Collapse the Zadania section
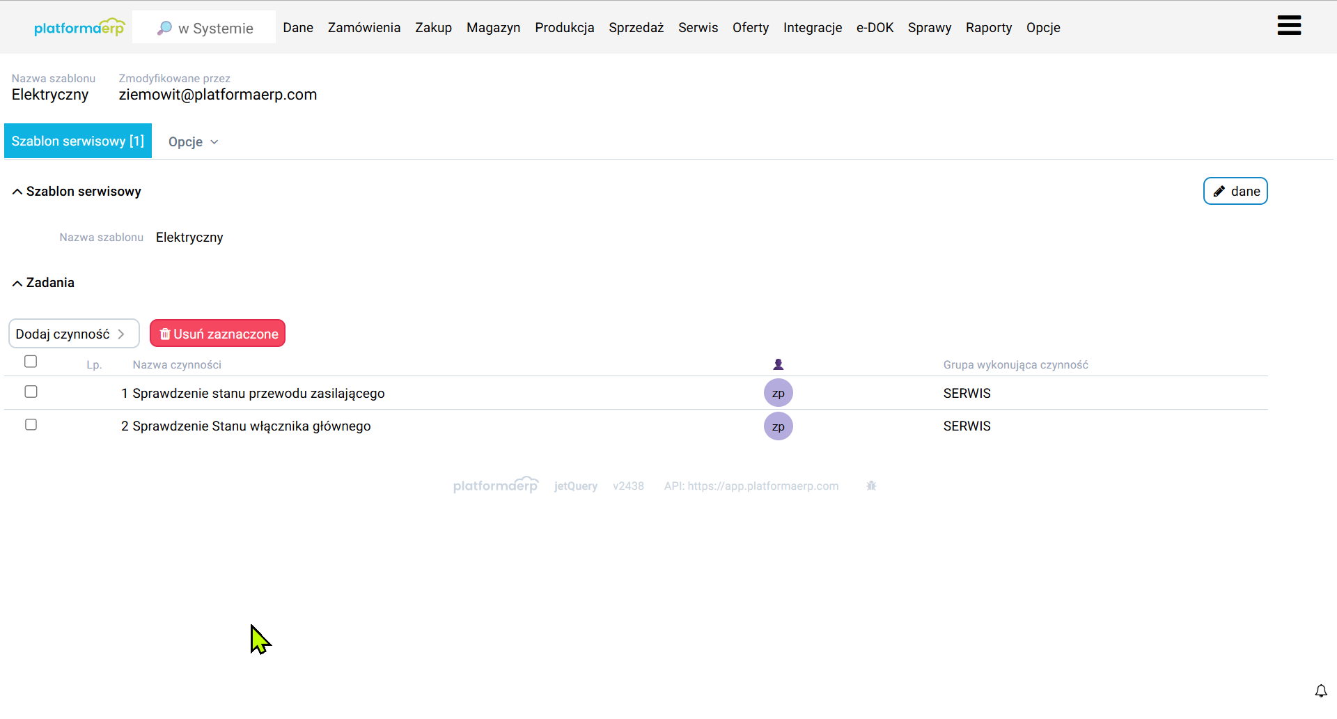The width and height of the screenshot is (1337, 719). [x=17, y=283]
